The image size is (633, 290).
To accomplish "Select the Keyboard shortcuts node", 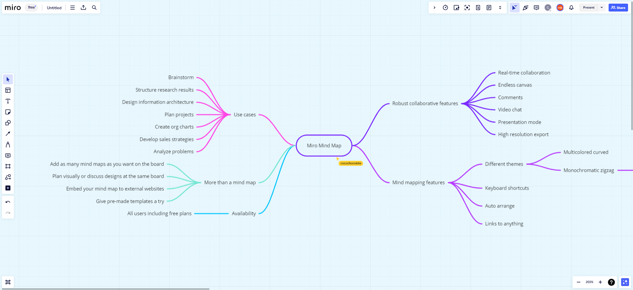I will pyautogui.click(x=507, y=188).
